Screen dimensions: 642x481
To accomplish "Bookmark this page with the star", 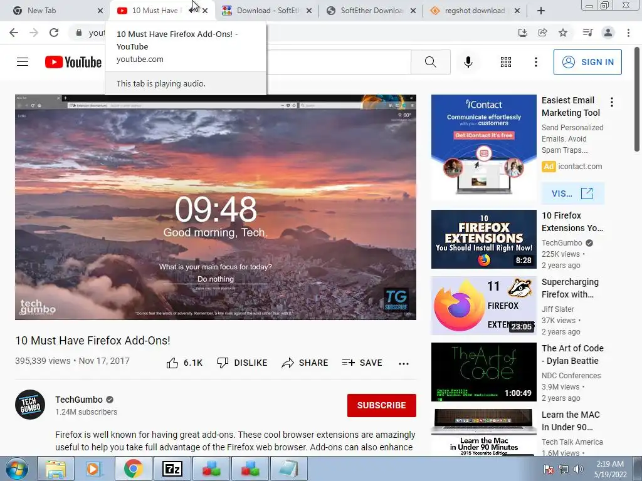I will coord(563,33).
